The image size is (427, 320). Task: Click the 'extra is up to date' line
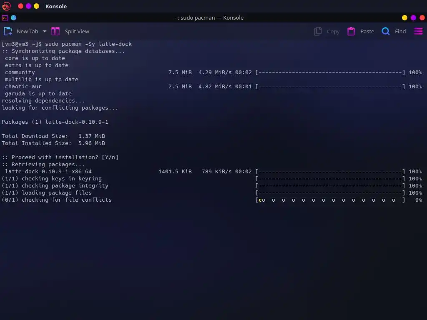click(37, 65)
